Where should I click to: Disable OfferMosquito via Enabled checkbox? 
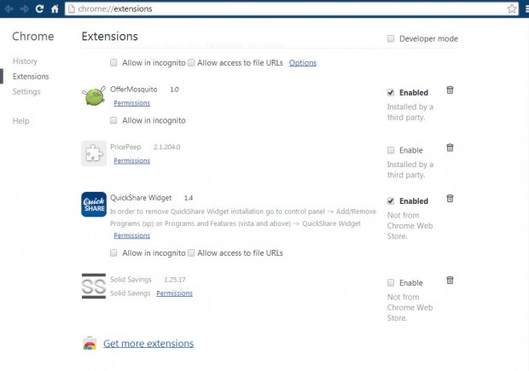[x=391, y=92]
